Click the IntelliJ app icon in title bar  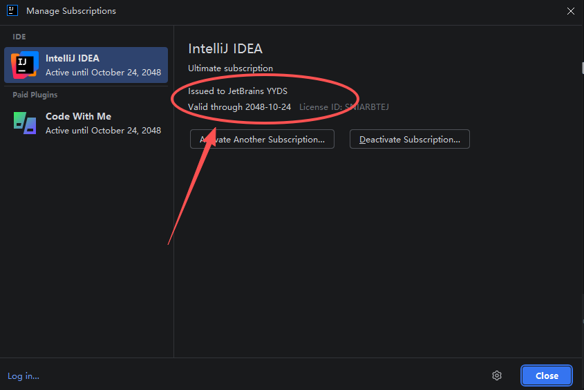pos(12,10)
